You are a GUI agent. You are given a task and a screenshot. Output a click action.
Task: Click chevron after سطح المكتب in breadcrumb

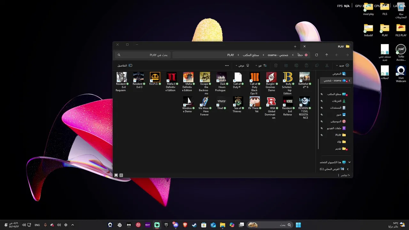tap(238, 55)
